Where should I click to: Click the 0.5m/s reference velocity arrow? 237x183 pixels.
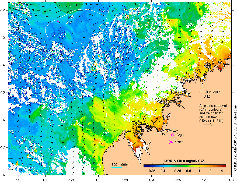(208, 125)
